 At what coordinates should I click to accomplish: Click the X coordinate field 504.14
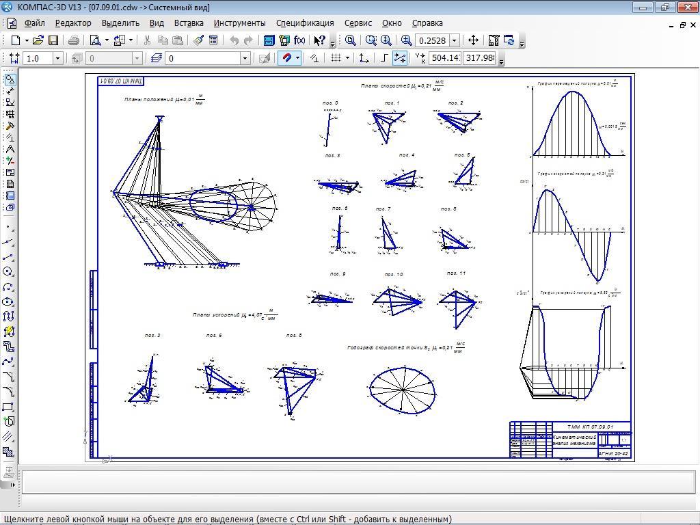[444, 58]
